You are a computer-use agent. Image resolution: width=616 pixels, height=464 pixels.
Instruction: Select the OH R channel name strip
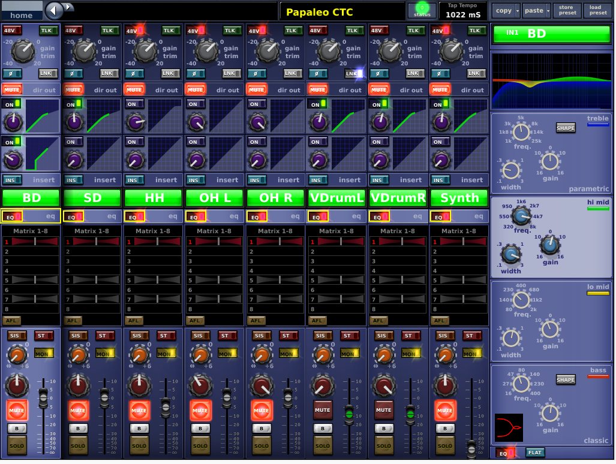tap(275, 198)
